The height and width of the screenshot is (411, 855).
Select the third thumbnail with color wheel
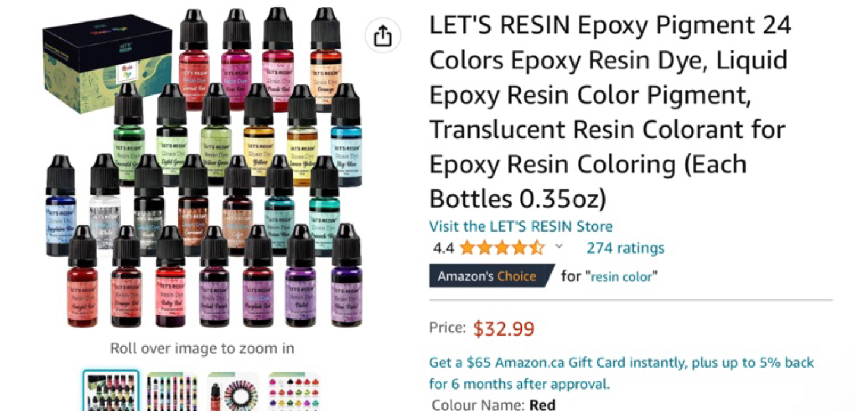[233, 392]
